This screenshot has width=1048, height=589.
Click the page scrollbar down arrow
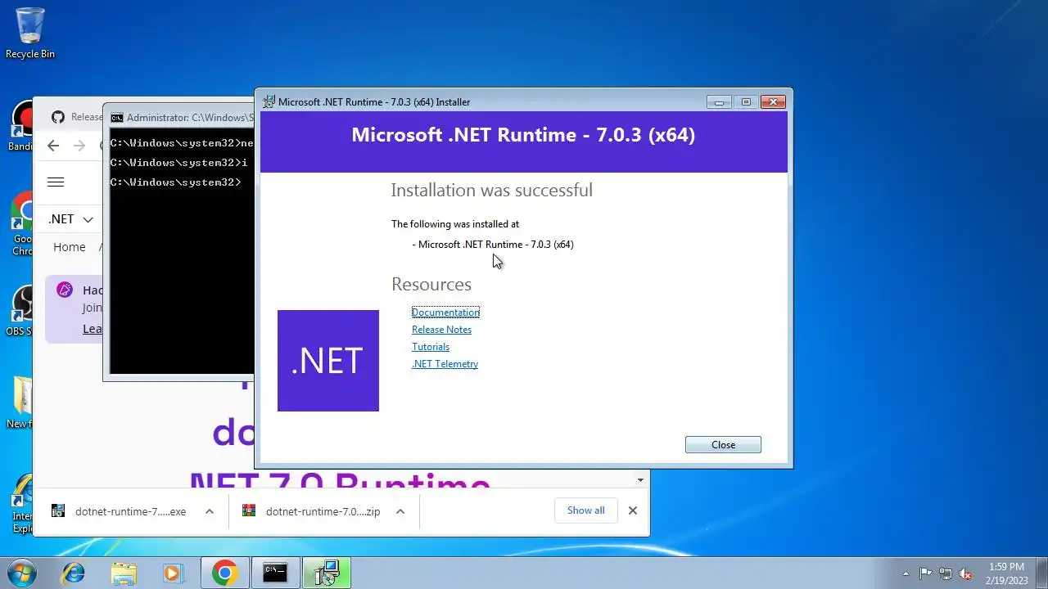point(640,480)
